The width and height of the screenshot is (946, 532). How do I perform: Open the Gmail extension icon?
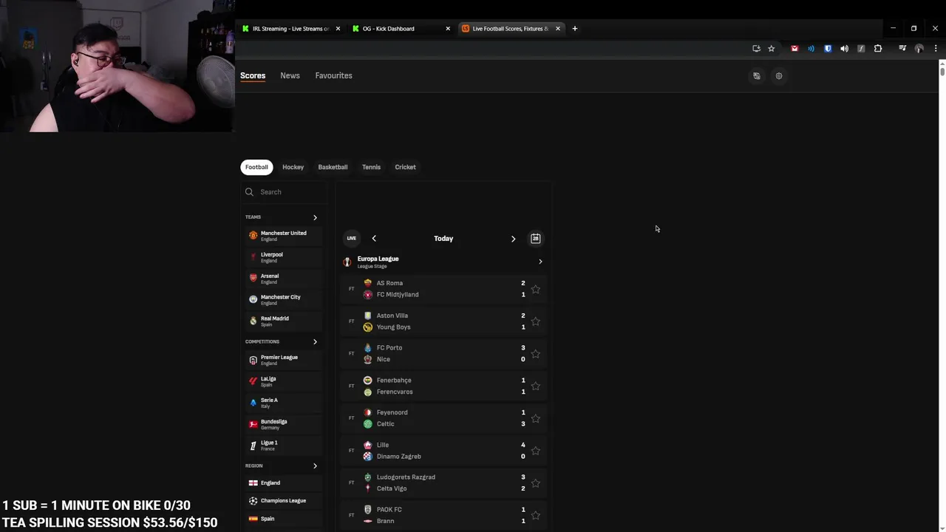tap(794, 49)
